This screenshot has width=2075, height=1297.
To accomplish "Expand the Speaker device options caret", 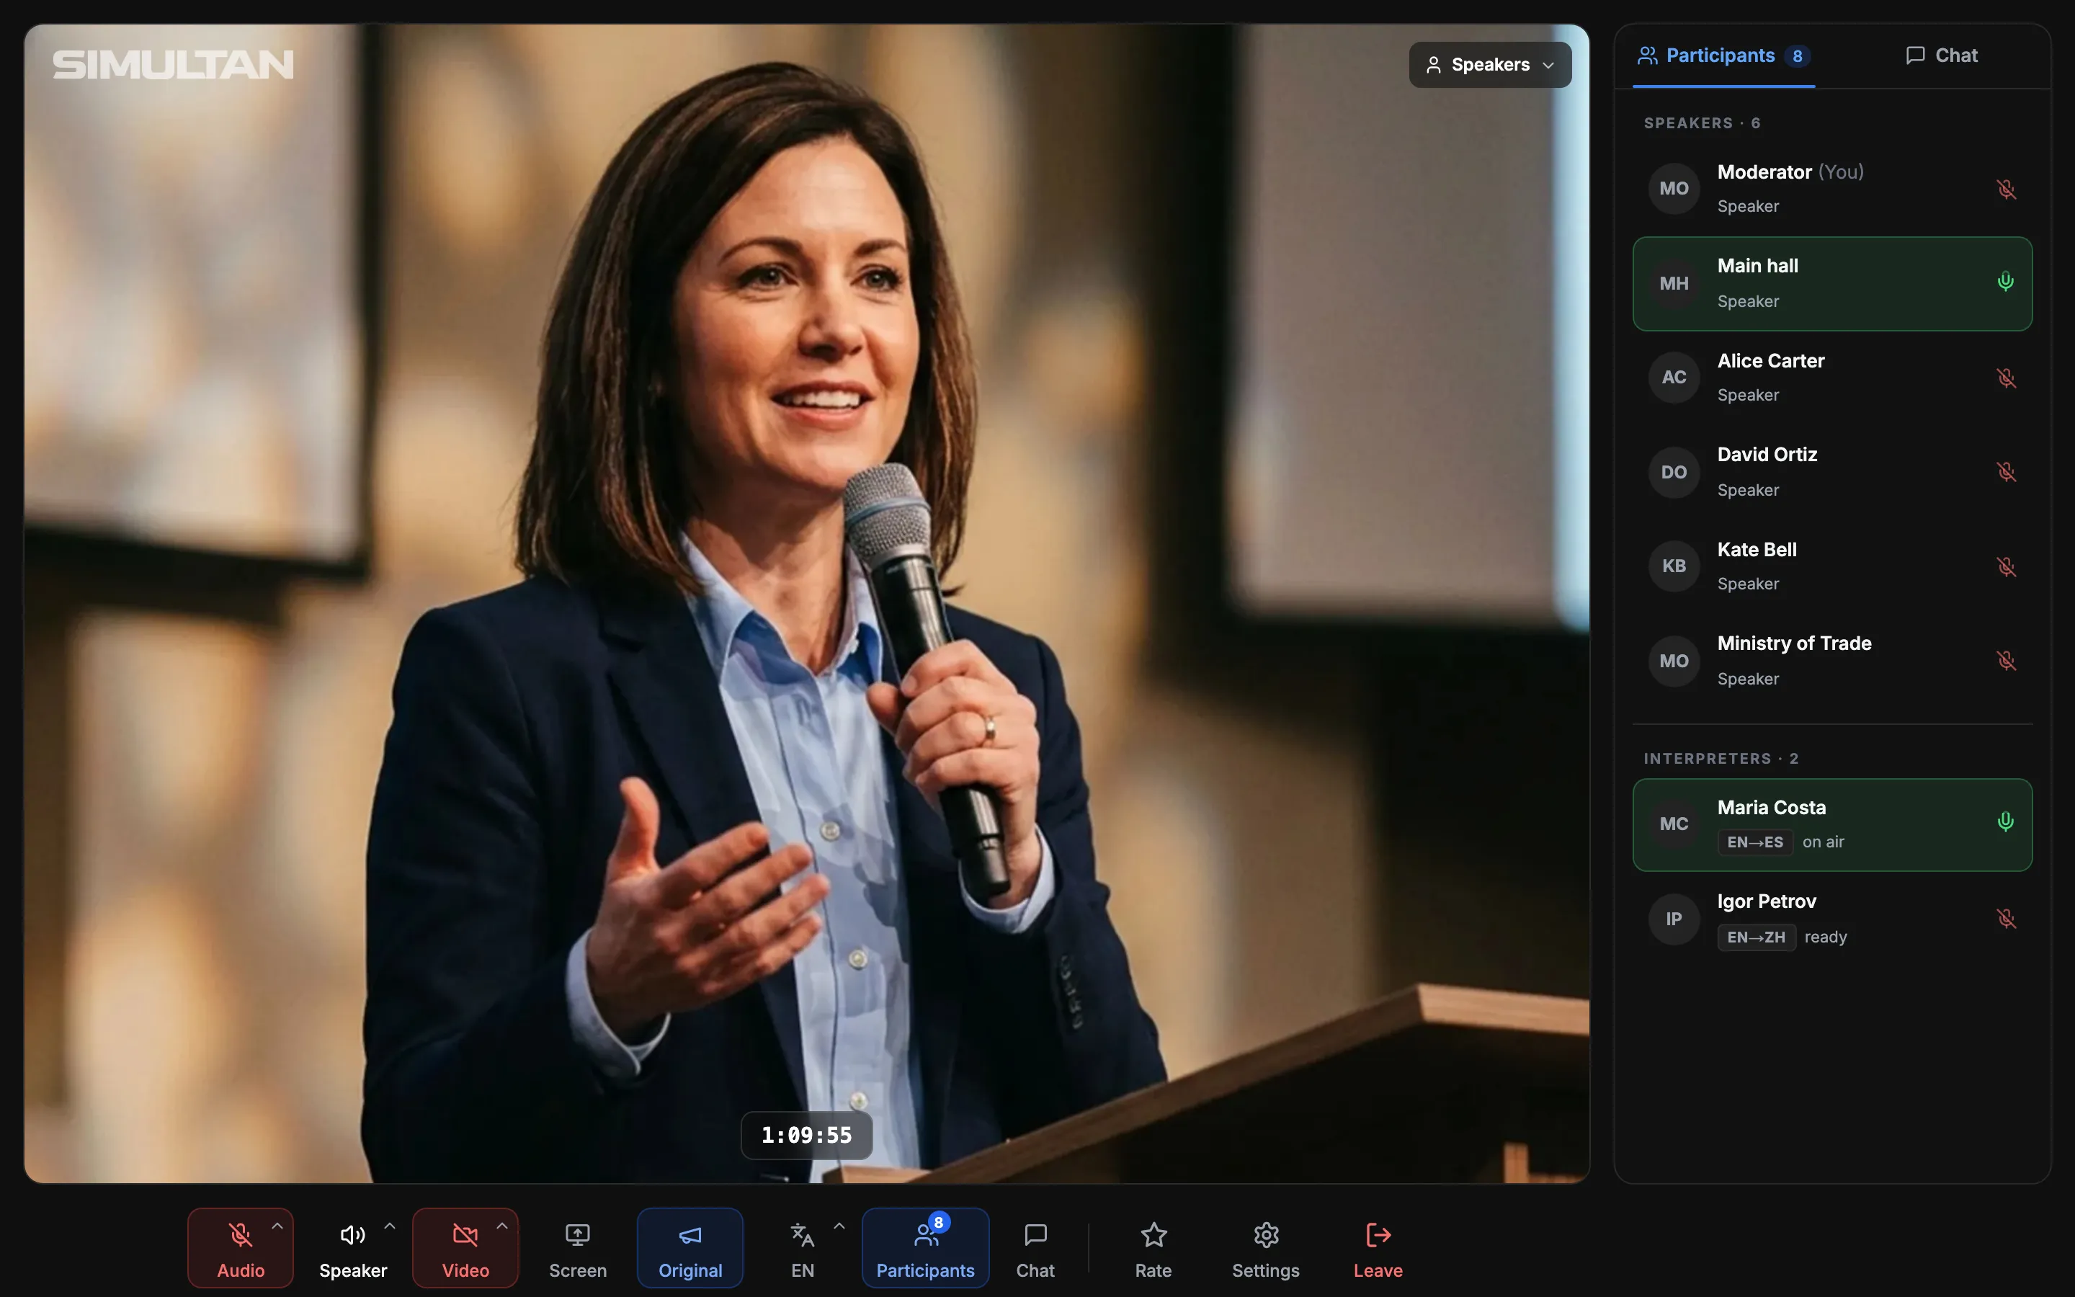I will coord(389,1226).
